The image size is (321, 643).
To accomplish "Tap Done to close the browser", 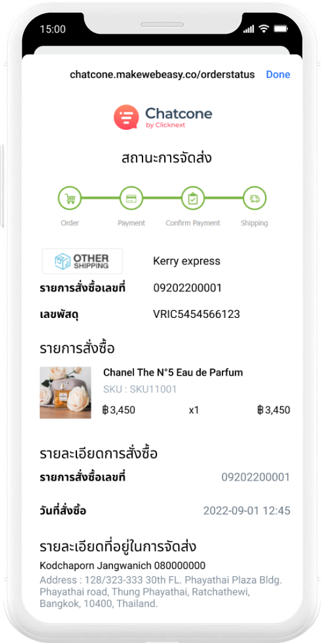I will click(x=278, y=75).
